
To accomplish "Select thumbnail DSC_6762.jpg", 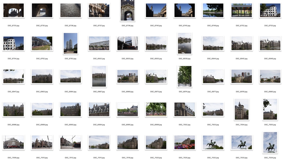I will click(x=42, y=43).
